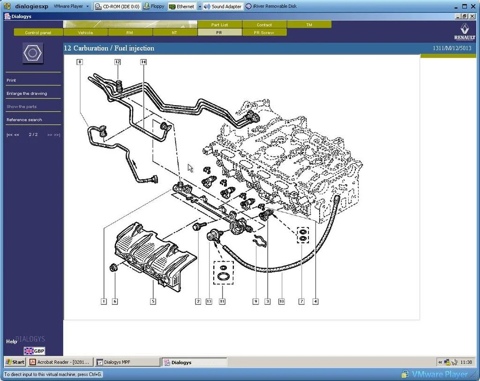Image resolution: width=480 pixels, height=381 pixels.
Task: Go to previous page with << button
Action: (x=16, y=135)
